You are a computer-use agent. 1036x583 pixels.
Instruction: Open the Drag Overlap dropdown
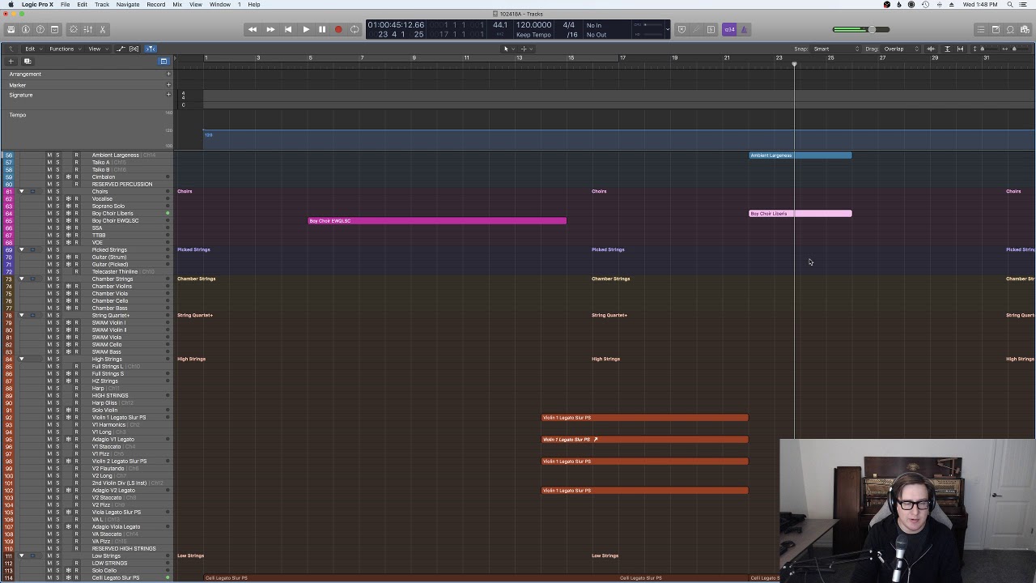coord(901,49)
